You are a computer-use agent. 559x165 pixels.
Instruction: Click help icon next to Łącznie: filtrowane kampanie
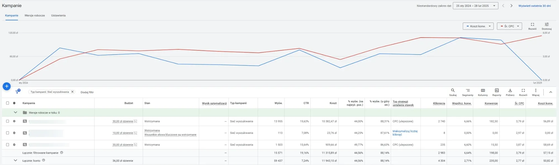point(61,152)
